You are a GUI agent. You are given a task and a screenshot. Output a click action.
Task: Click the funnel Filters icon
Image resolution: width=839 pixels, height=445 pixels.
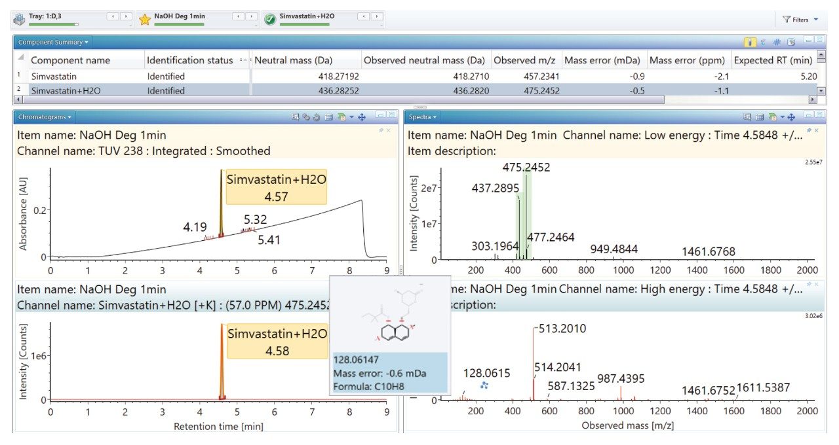pyautogui.click(x=786, y=20)
